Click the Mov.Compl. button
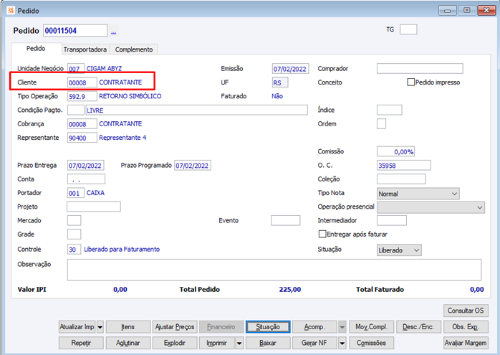The image size is (500, 355). tap(372, 327)
